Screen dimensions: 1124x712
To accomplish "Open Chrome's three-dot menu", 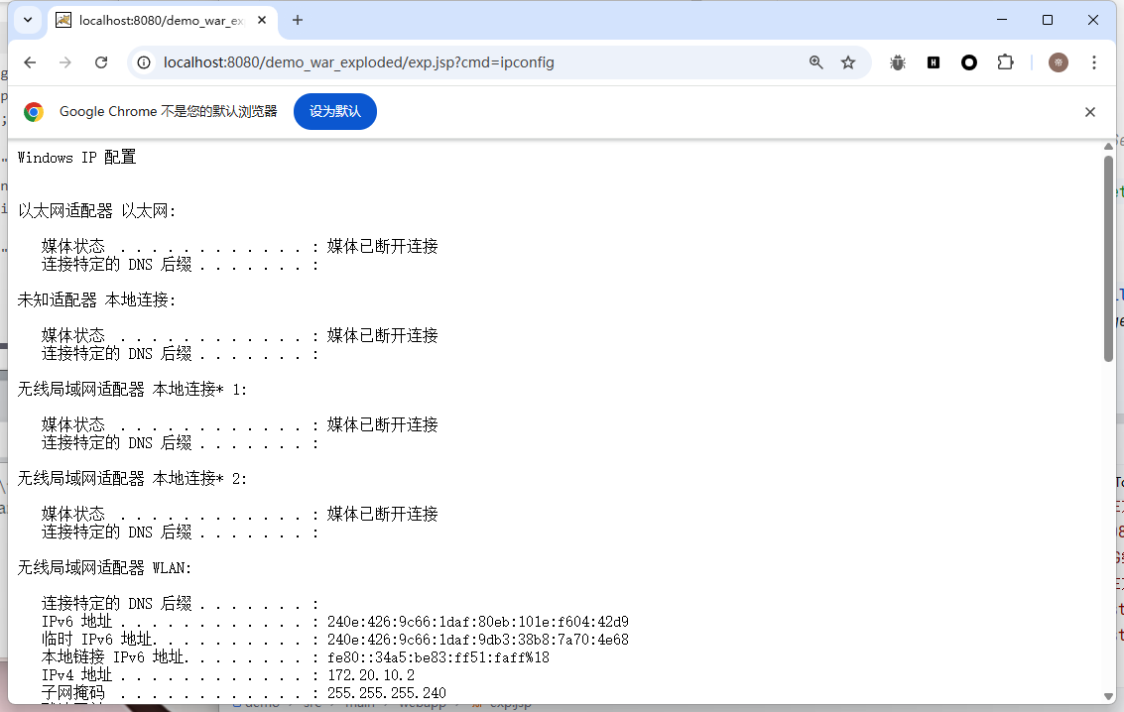I will tap(1094, 62).
